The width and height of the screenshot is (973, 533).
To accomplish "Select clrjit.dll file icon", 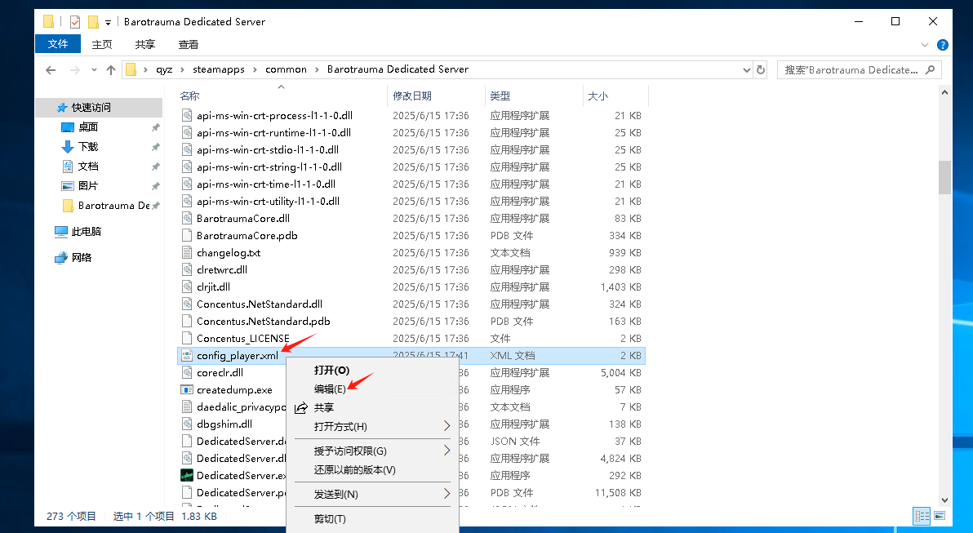I will (186, 286).
